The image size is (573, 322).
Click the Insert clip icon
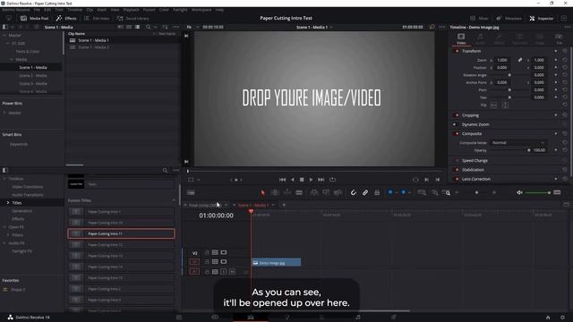(314, 193)
